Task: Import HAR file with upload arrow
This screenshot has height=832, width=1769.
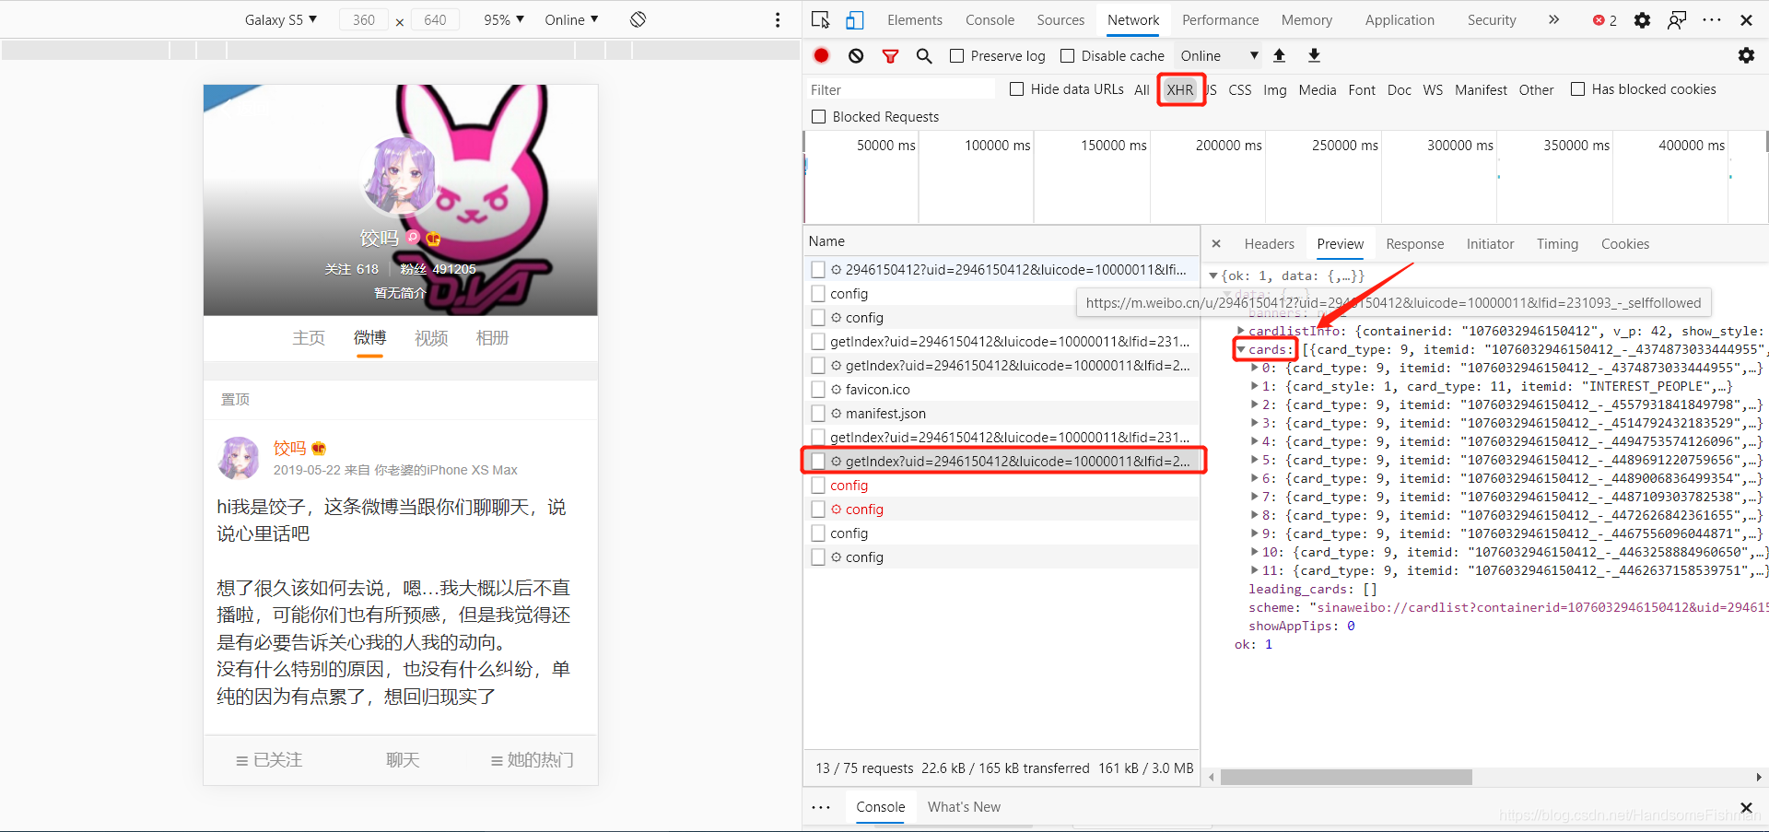Action: click(x=1279, y=55)
